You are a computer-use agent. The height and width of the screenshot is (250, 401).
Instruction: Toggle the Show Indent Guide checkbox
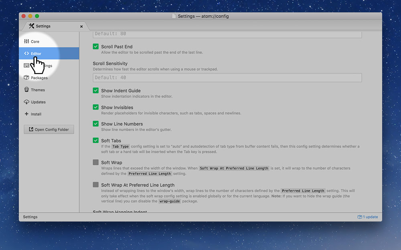click(96, 90)
